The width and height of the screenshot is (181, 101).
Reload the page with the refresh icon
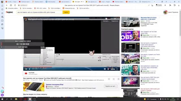(15, 5)
